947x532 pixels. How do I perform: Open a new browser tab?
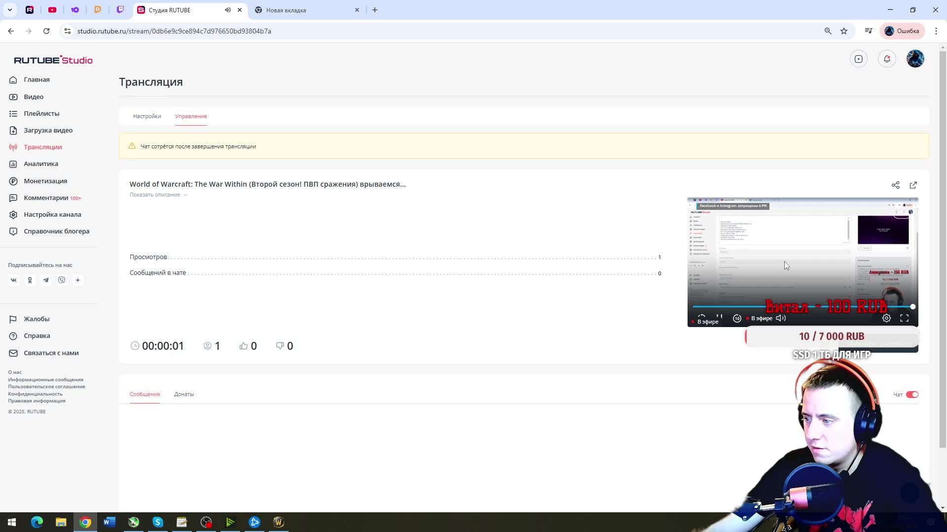[375, 10]
